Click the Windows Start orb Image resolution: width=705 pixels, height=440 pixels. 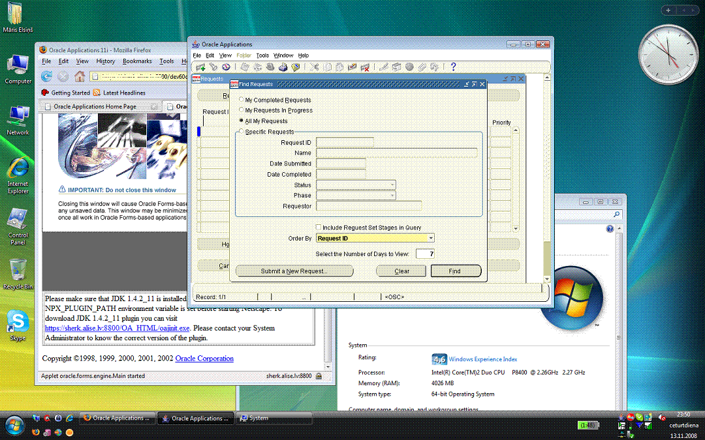click(15, 425)
